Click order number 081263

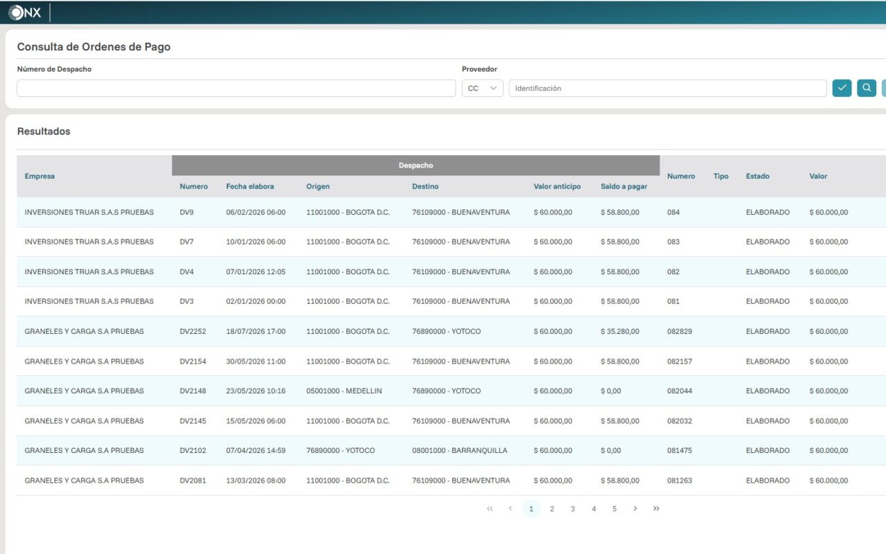680,481
